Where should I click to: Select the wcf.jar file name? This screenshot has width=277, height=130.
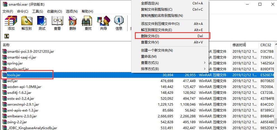tap(13, 81)
